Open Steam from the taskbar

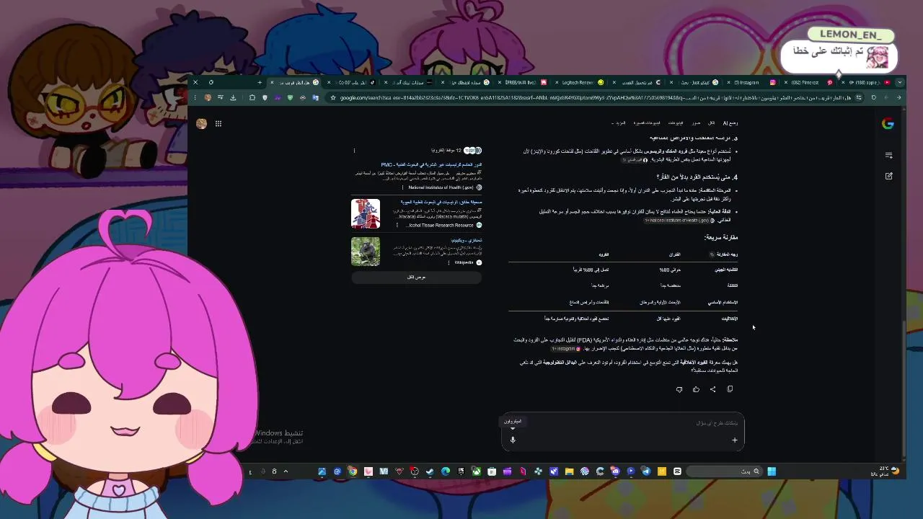pyautogui.click(x=430, y=471)
